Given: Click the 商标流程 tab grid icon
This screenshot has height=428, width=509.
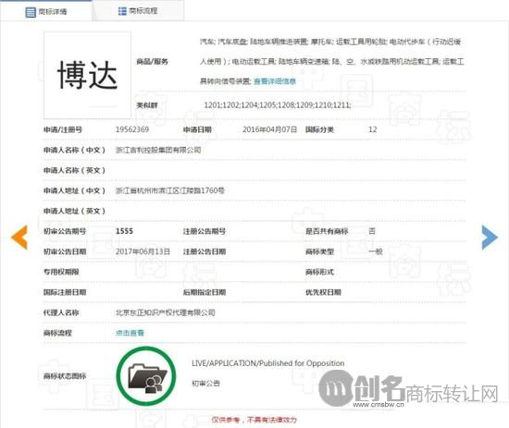Looking at the screenshot, I should click(122, 11).
